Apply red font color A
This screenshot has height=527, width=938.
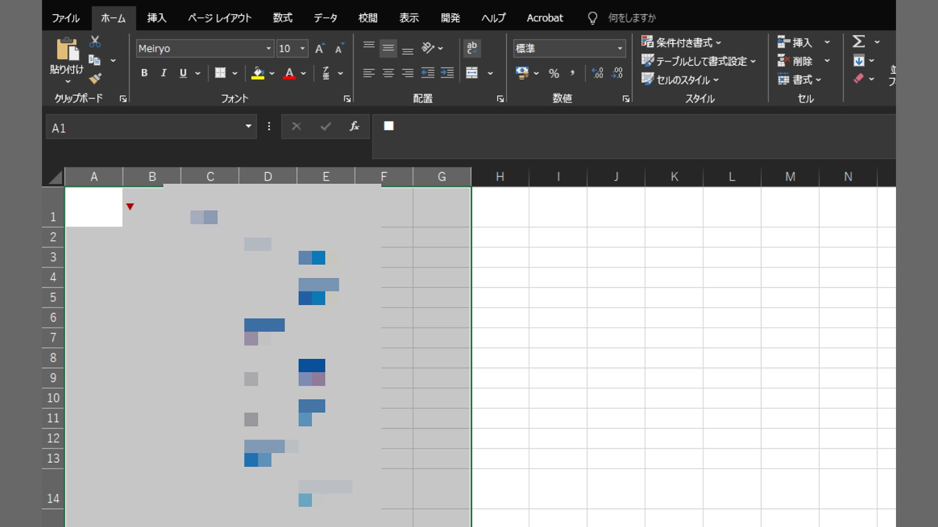tap(289, 73)
